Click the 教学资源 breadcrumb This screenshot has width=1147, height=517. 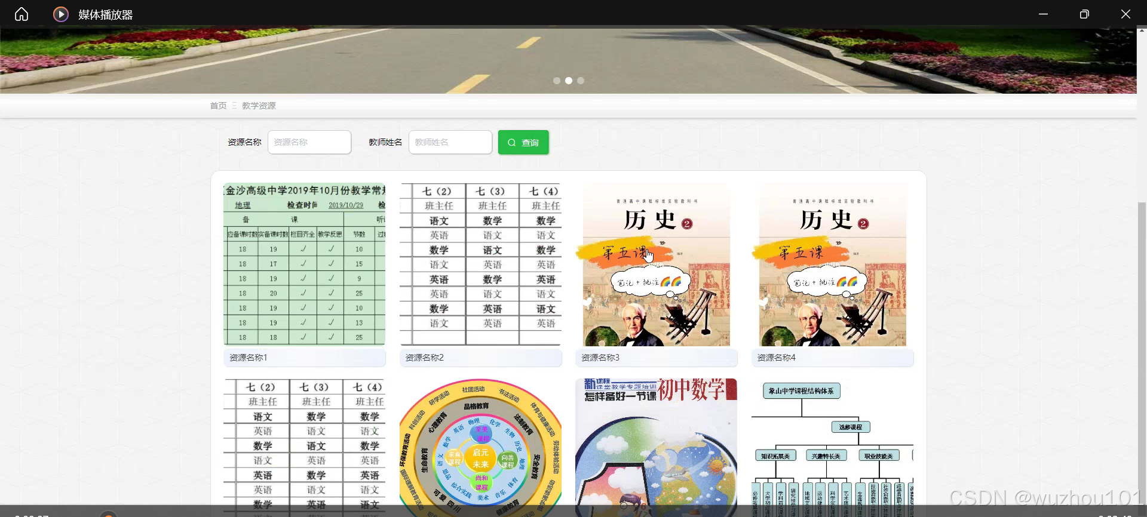click(259, 106)
